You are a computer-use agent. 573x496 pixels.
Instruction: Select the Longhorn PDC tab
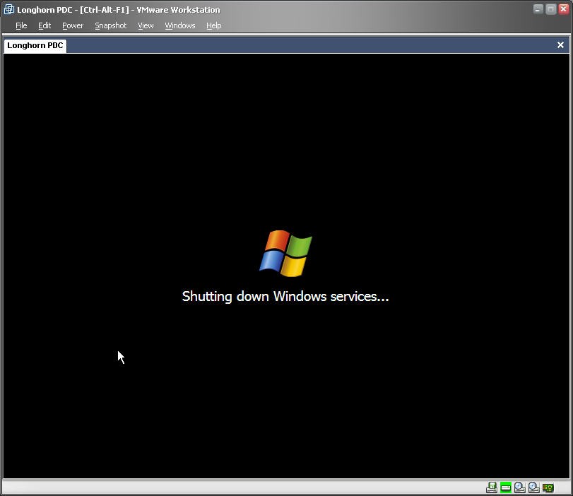[35, 45]
